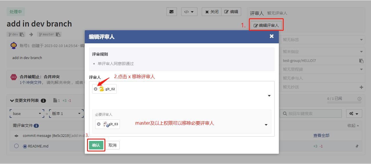The width and height of the screenshot is (371, 164).
Task: Click the envelope mail icon button
Action: (172, 12)
